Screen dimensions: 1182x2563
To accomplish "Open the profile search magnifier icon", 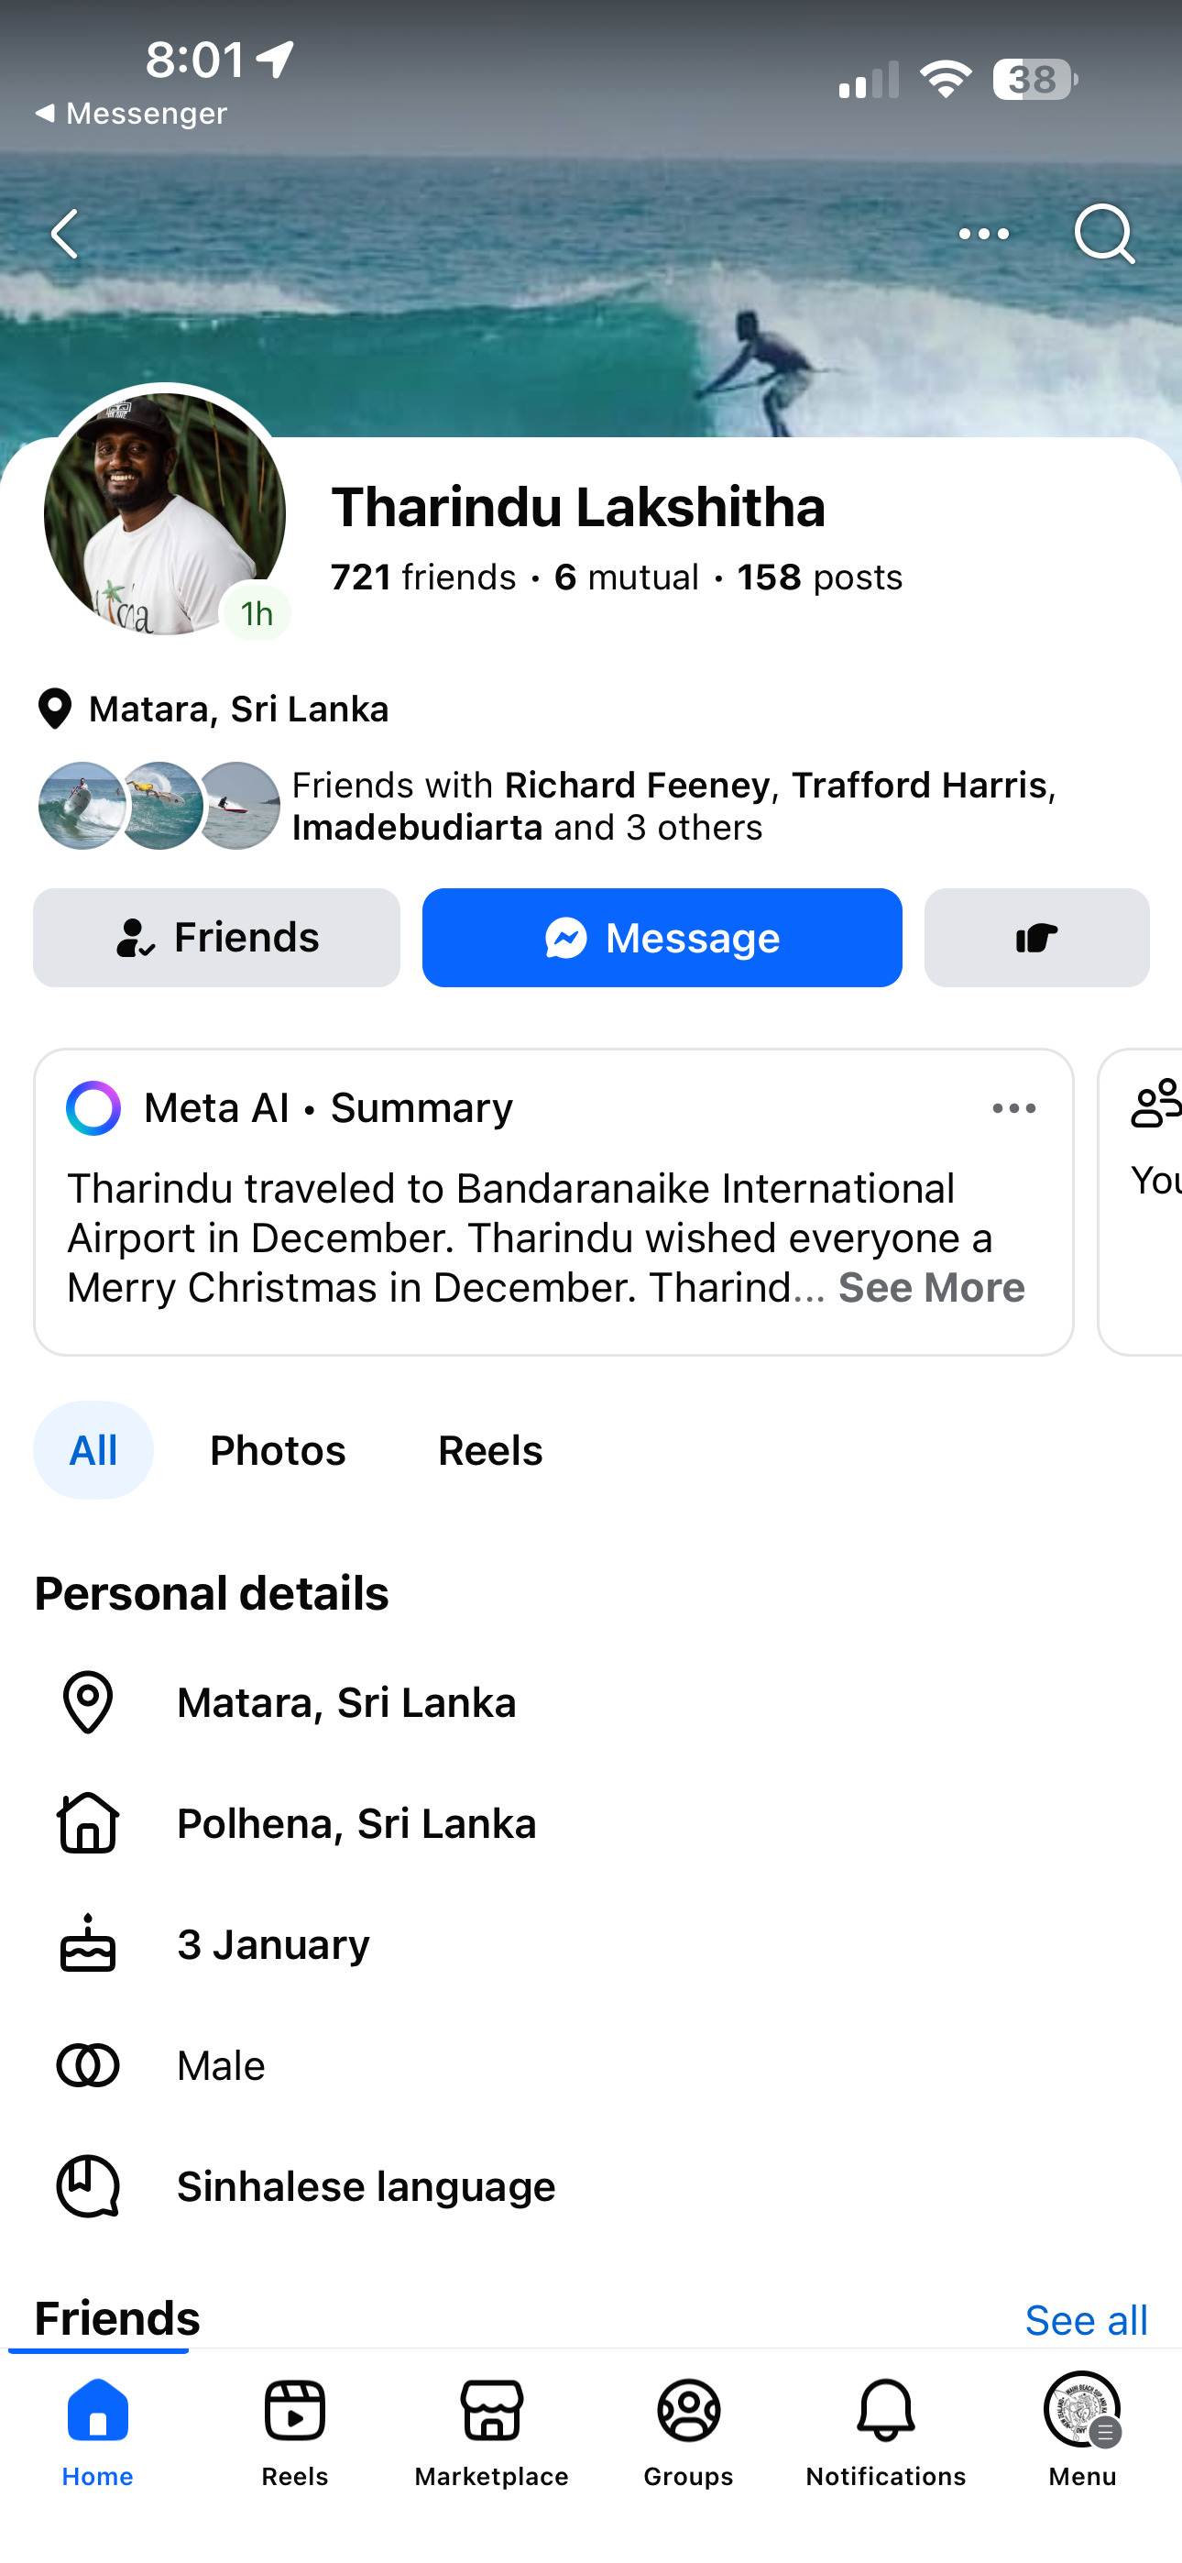I will tap(1103, 235).
